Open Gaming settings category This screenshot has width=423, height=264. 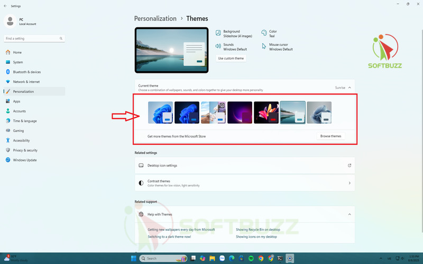[34, 130]
